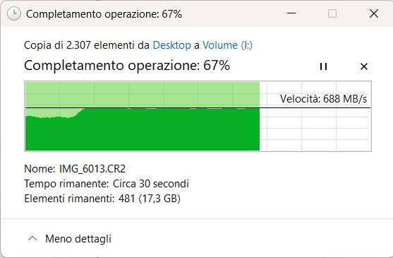Collapse details with the chevron arrow

(x=32, y=238)
